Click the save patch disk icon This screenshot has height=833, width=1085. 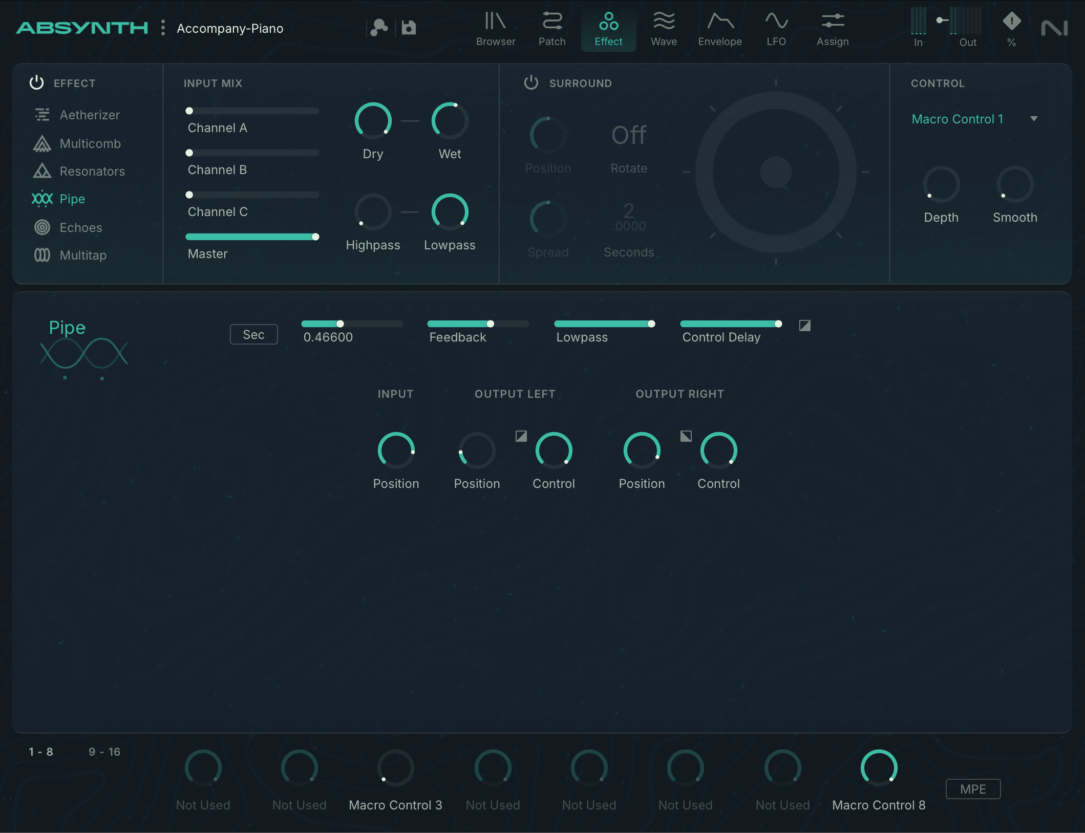(409, 28)
